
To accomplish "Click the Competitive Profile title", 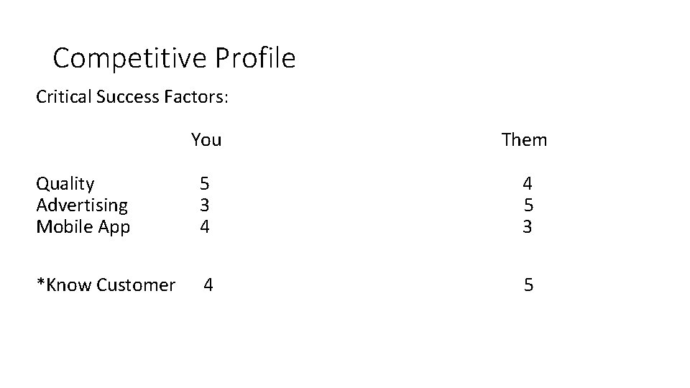I will pyautogui.click(x=174, y=58).
